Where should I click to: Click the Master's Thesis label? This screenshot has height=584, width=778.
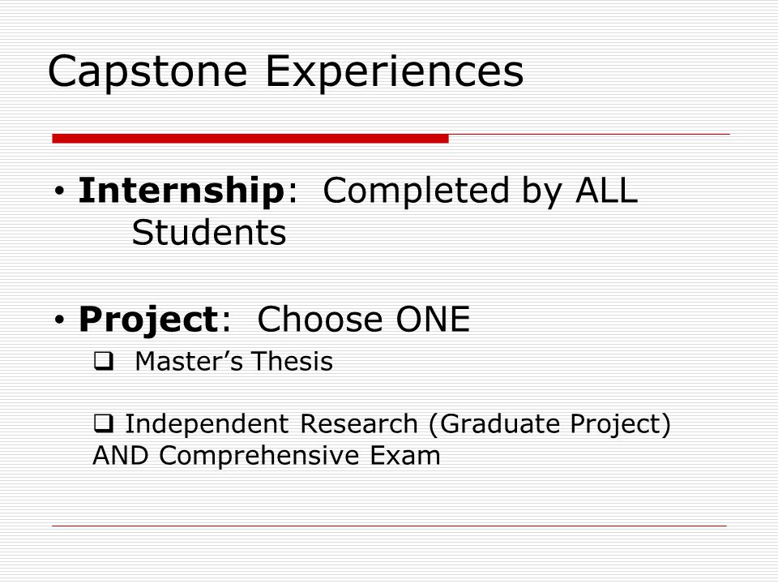click(x=233, y=361)
